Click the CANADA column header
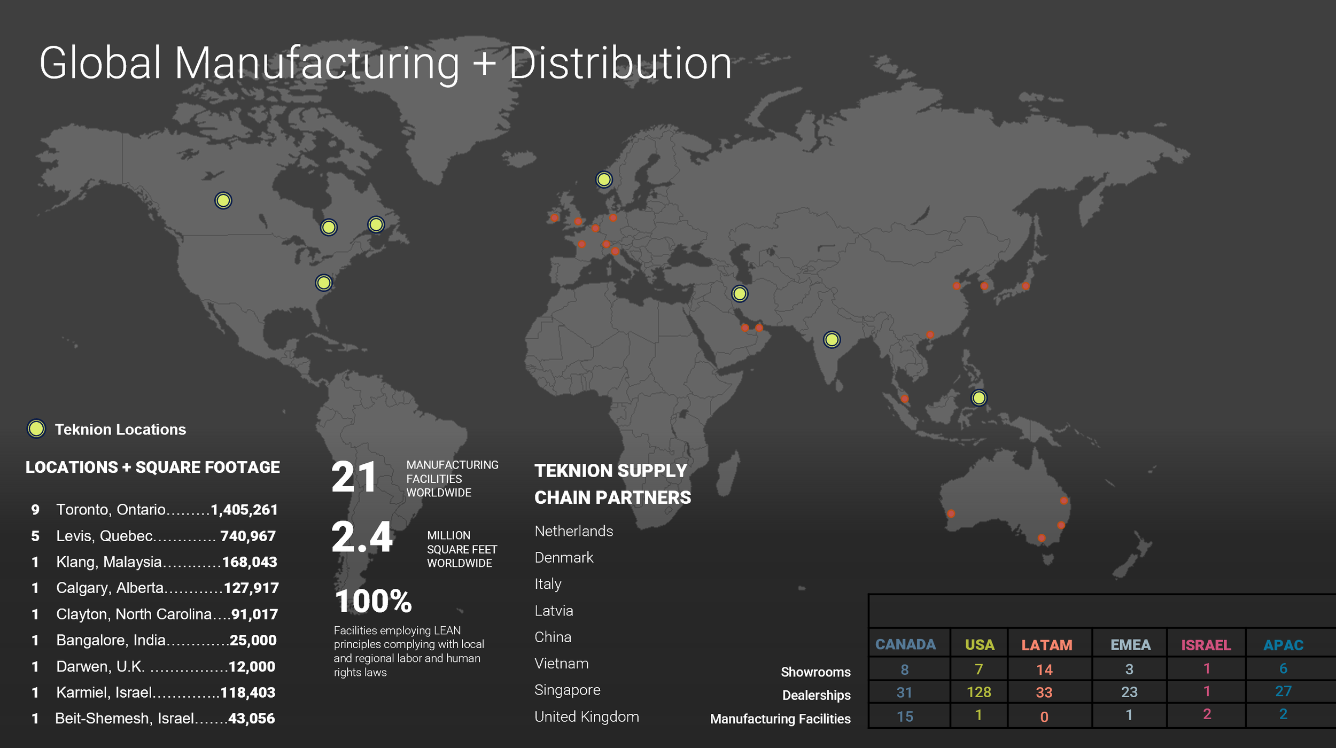 (905, 644)
